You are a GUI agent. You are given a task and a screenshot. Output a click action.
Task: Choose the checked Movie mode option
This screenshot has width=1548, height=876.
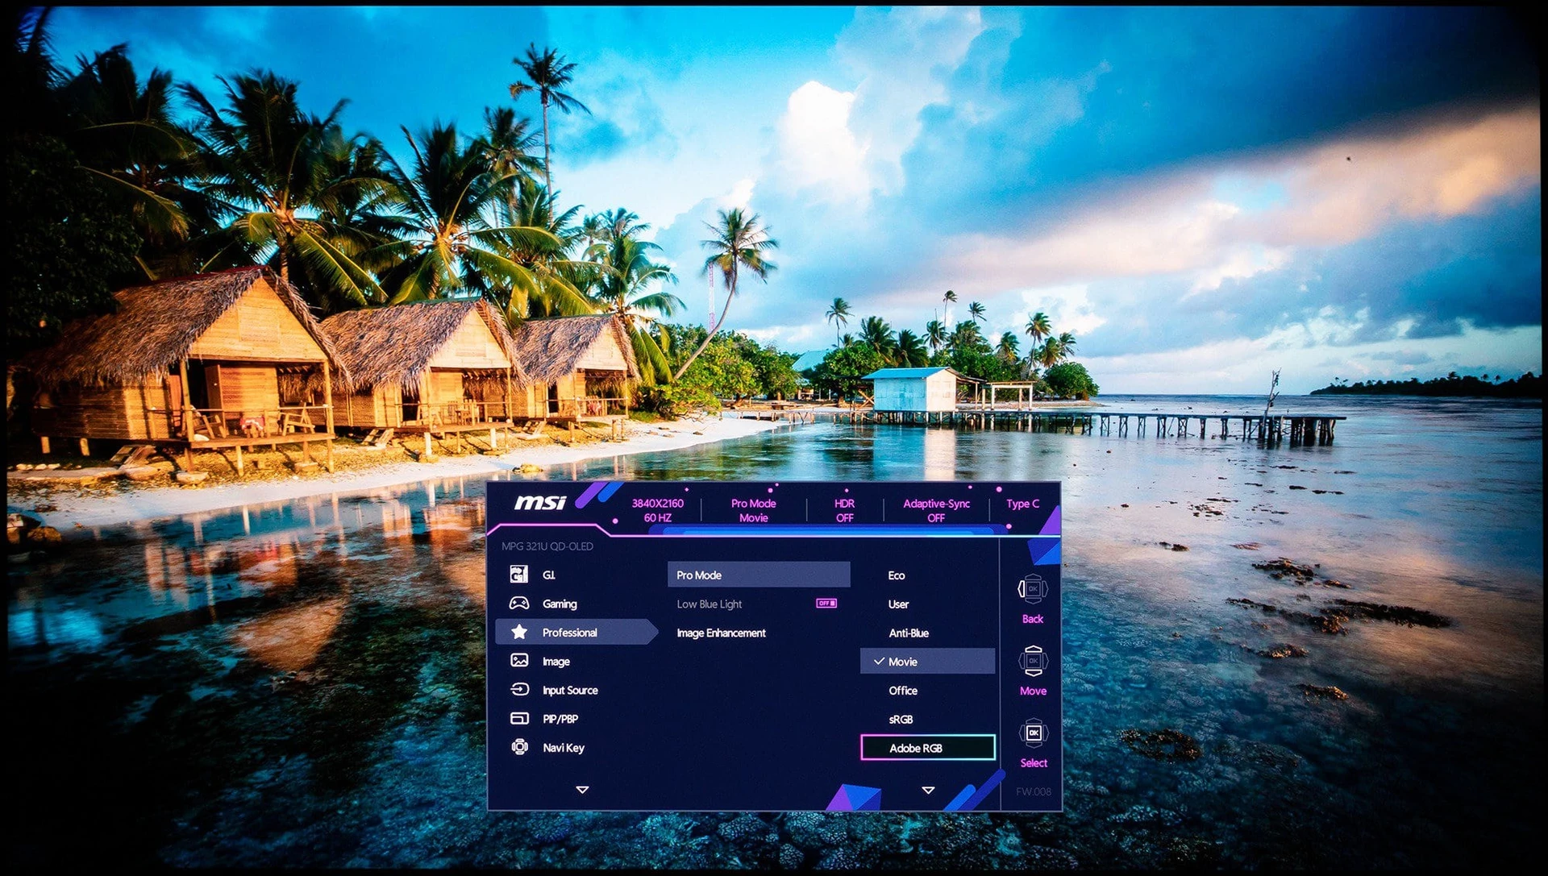[x=927, y=661]
